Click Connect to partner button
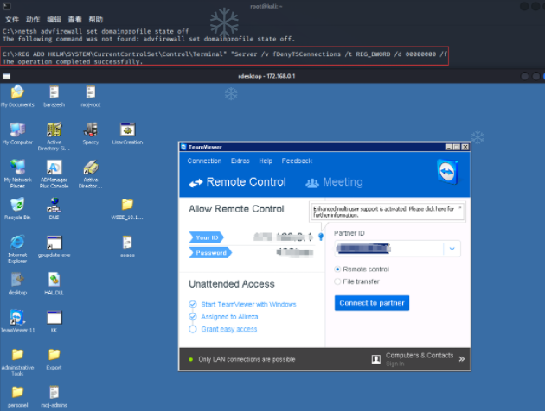Image resolution: width=545 pixels, height=411 pixels. [372, 303]
